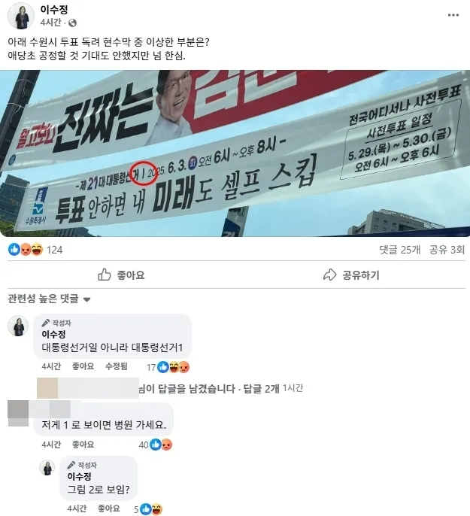
Task: Click the thumbs-up icon on 좋아요
Action: pyautogui.click(x=105, y=275)
